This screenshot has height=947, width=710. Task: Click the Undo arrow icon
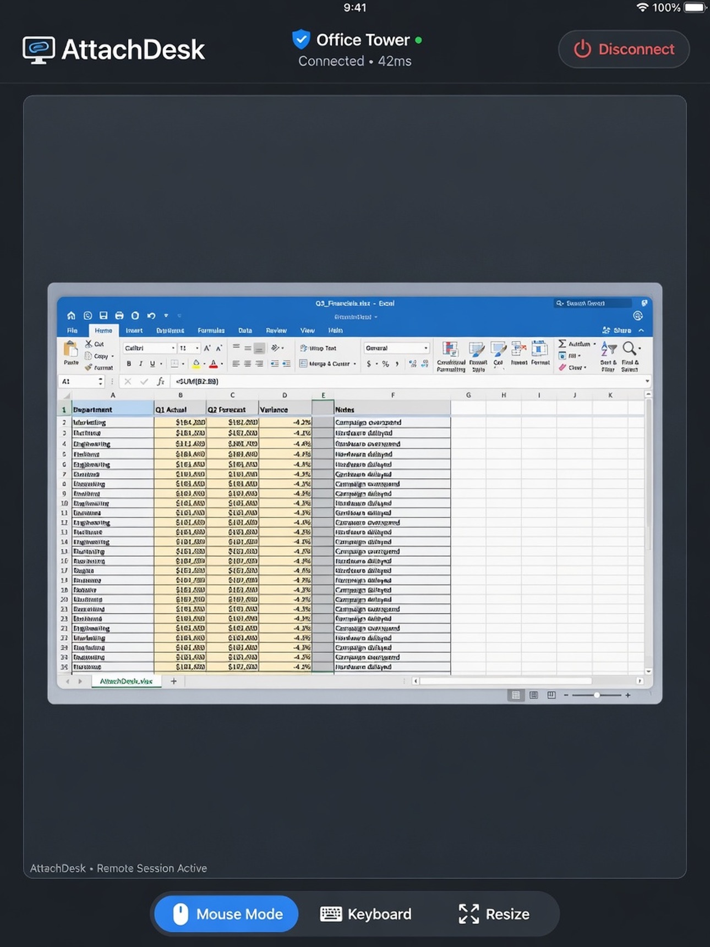(151, 315)
